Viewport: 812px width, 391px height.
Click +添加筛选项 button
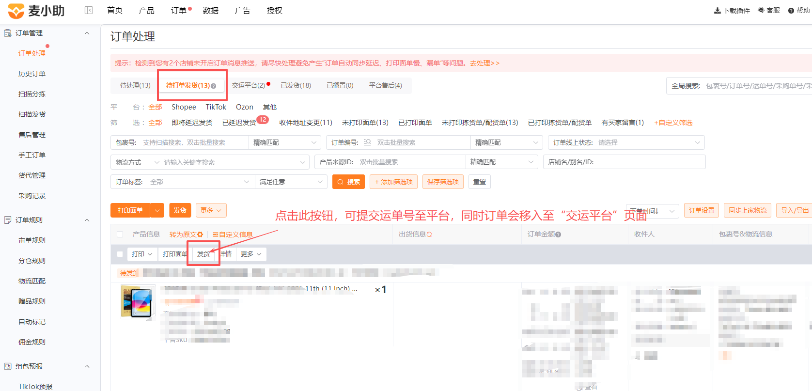point(394,182)
